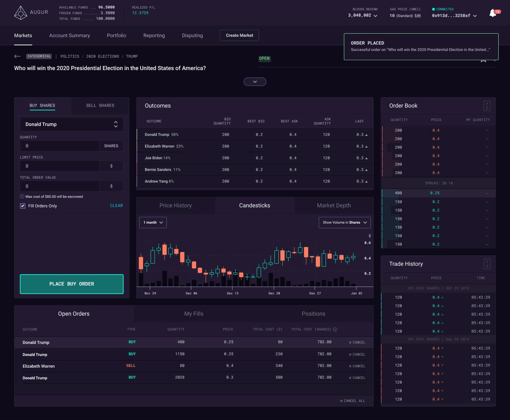Open the Donald Trump outcome selector
The width and height of the screenshot is (510, 420).
[72, 124]
